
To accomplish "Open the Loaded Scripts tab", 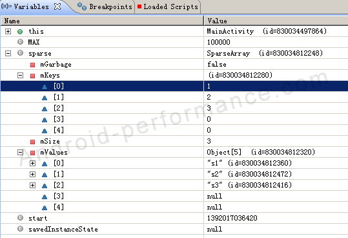I will (168, 6).
